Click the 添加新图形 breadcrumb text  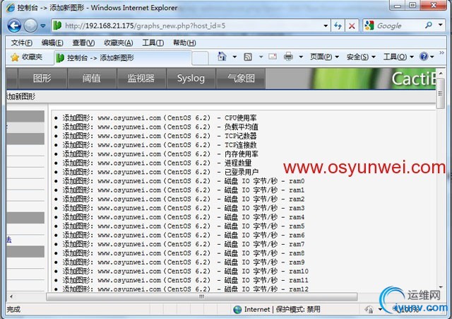click(22, 96)
